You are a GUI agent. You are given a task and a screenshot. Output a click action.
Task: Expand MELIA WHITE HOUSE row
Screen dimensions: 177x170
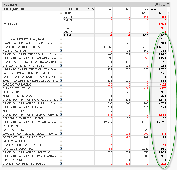pyautogui.click(x=61, y=111)
